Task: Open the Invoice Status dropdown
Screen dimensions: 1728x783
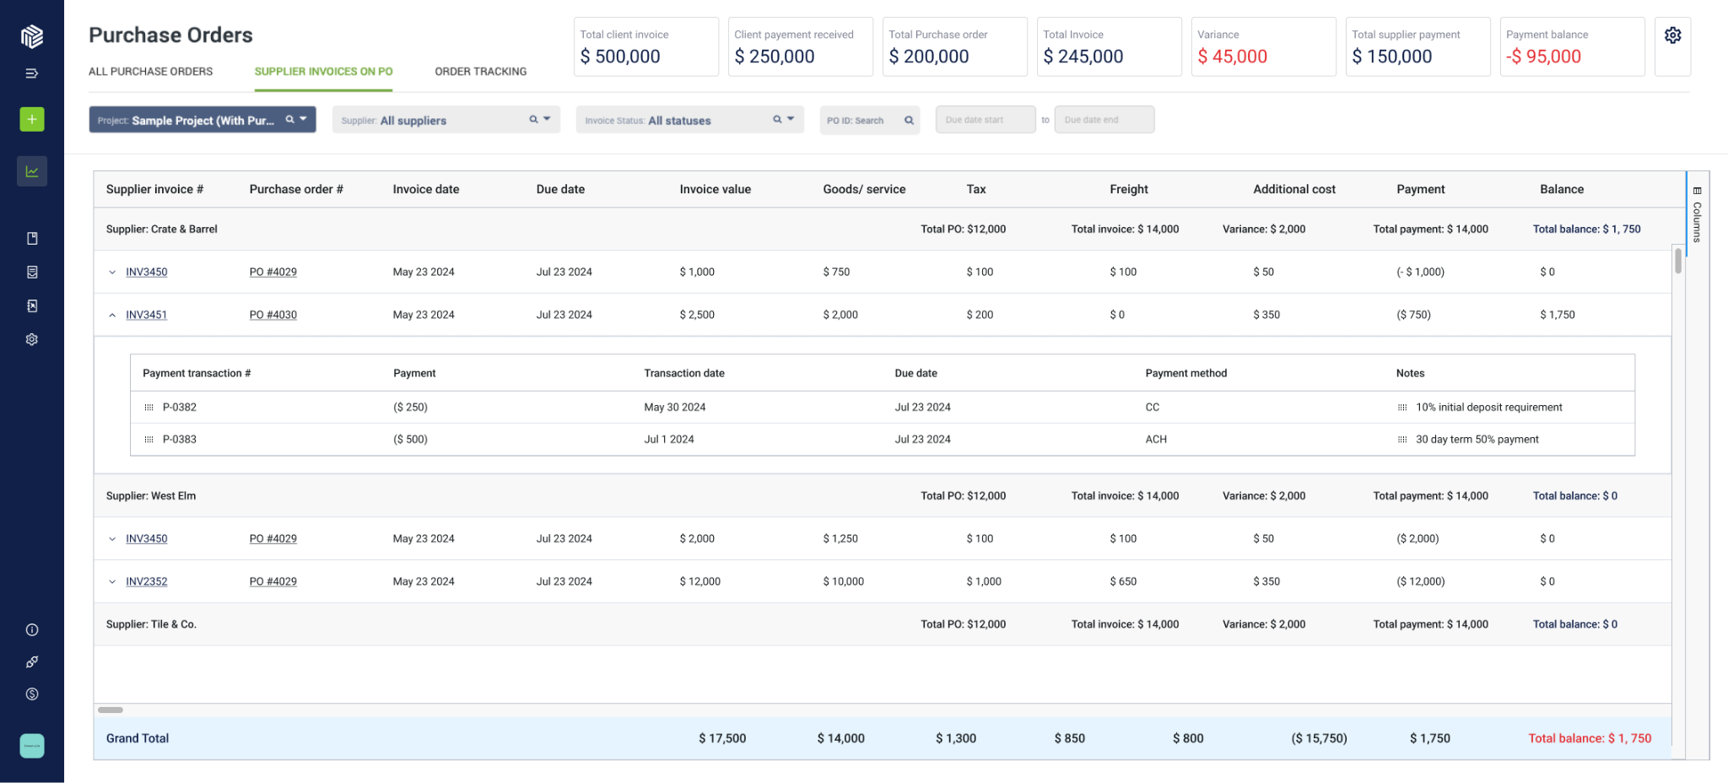Action: point(788,120)
